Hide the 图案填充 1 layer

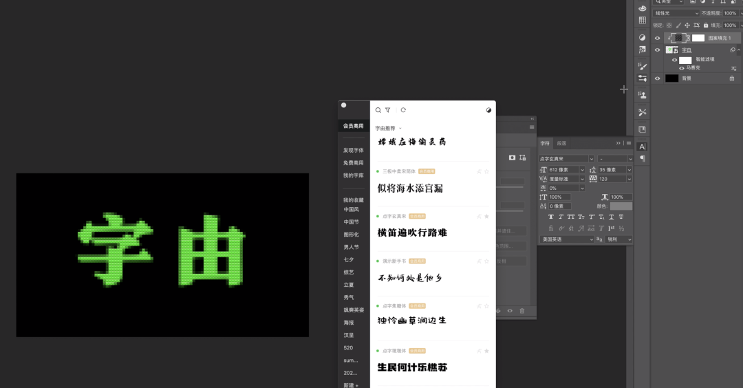[x=657, y=39]
